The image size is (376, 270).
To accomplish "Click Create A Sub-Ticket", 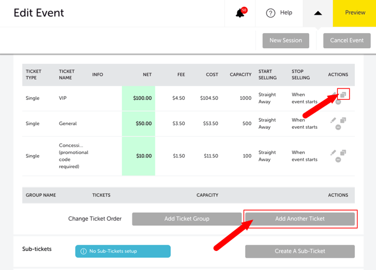I will click(300, 251).
